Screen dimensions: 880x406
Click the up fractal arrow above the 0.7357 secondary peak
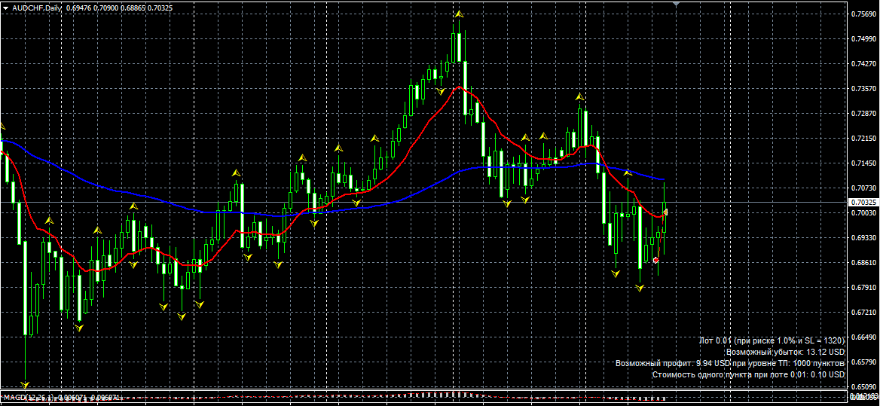579,97
